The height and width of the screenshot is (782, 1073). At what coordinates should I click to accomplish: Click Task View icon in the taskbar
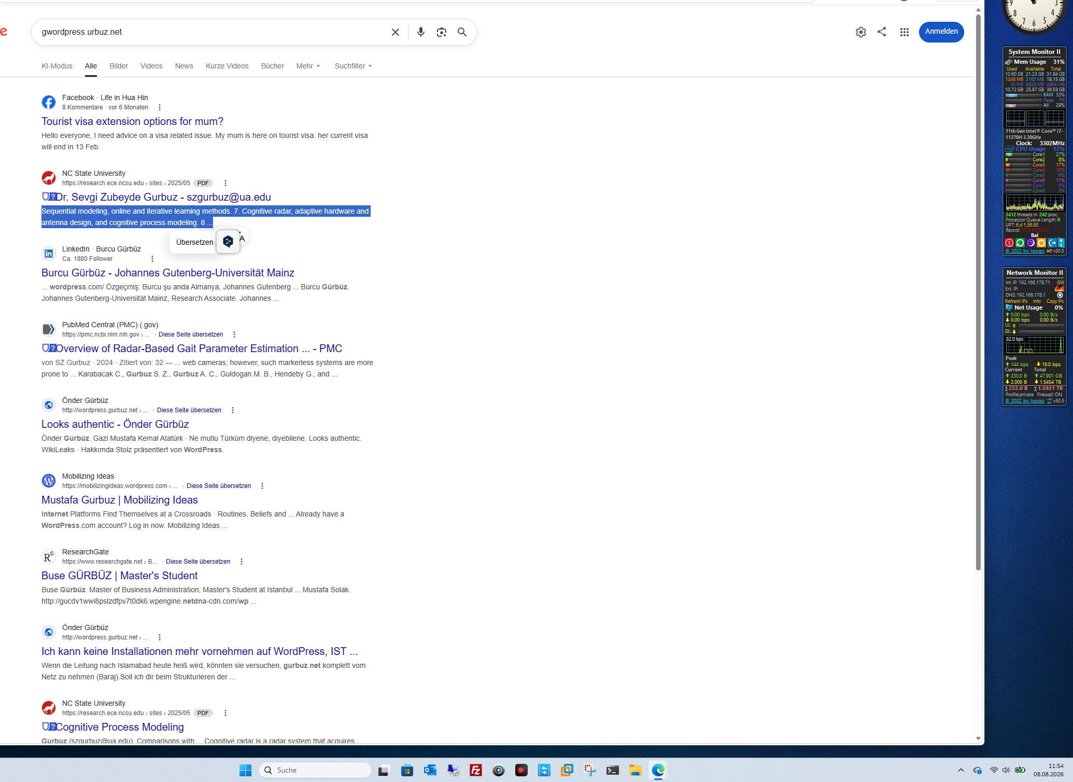[x=384, y=770]
